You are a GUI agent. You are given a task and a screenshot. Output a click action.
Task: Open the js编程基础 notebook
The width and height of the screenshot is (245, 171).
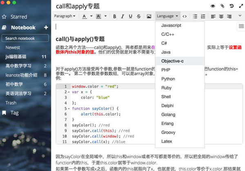[x=16, y=56]
